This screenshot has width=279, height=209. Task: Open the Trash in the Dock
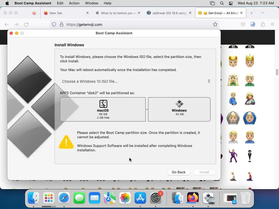[x=245, y=198]
